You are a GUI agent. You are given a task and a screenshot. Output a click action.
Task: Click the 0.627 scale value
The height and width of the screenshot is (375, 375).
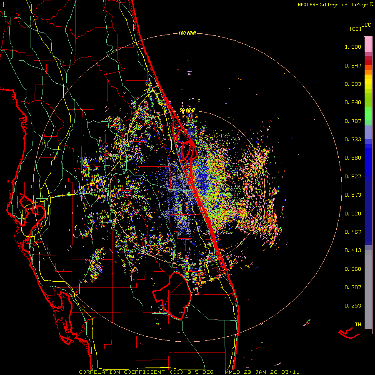[x=353, y=177]
